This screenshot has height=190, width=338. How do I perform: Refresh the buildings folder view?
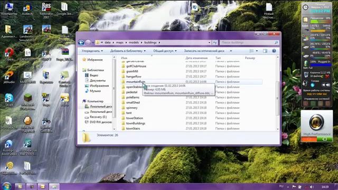point(215,43)
